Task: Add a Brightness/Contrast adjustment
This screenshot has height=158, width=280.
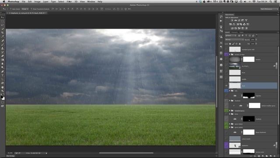Action: [x=232, y=21]
